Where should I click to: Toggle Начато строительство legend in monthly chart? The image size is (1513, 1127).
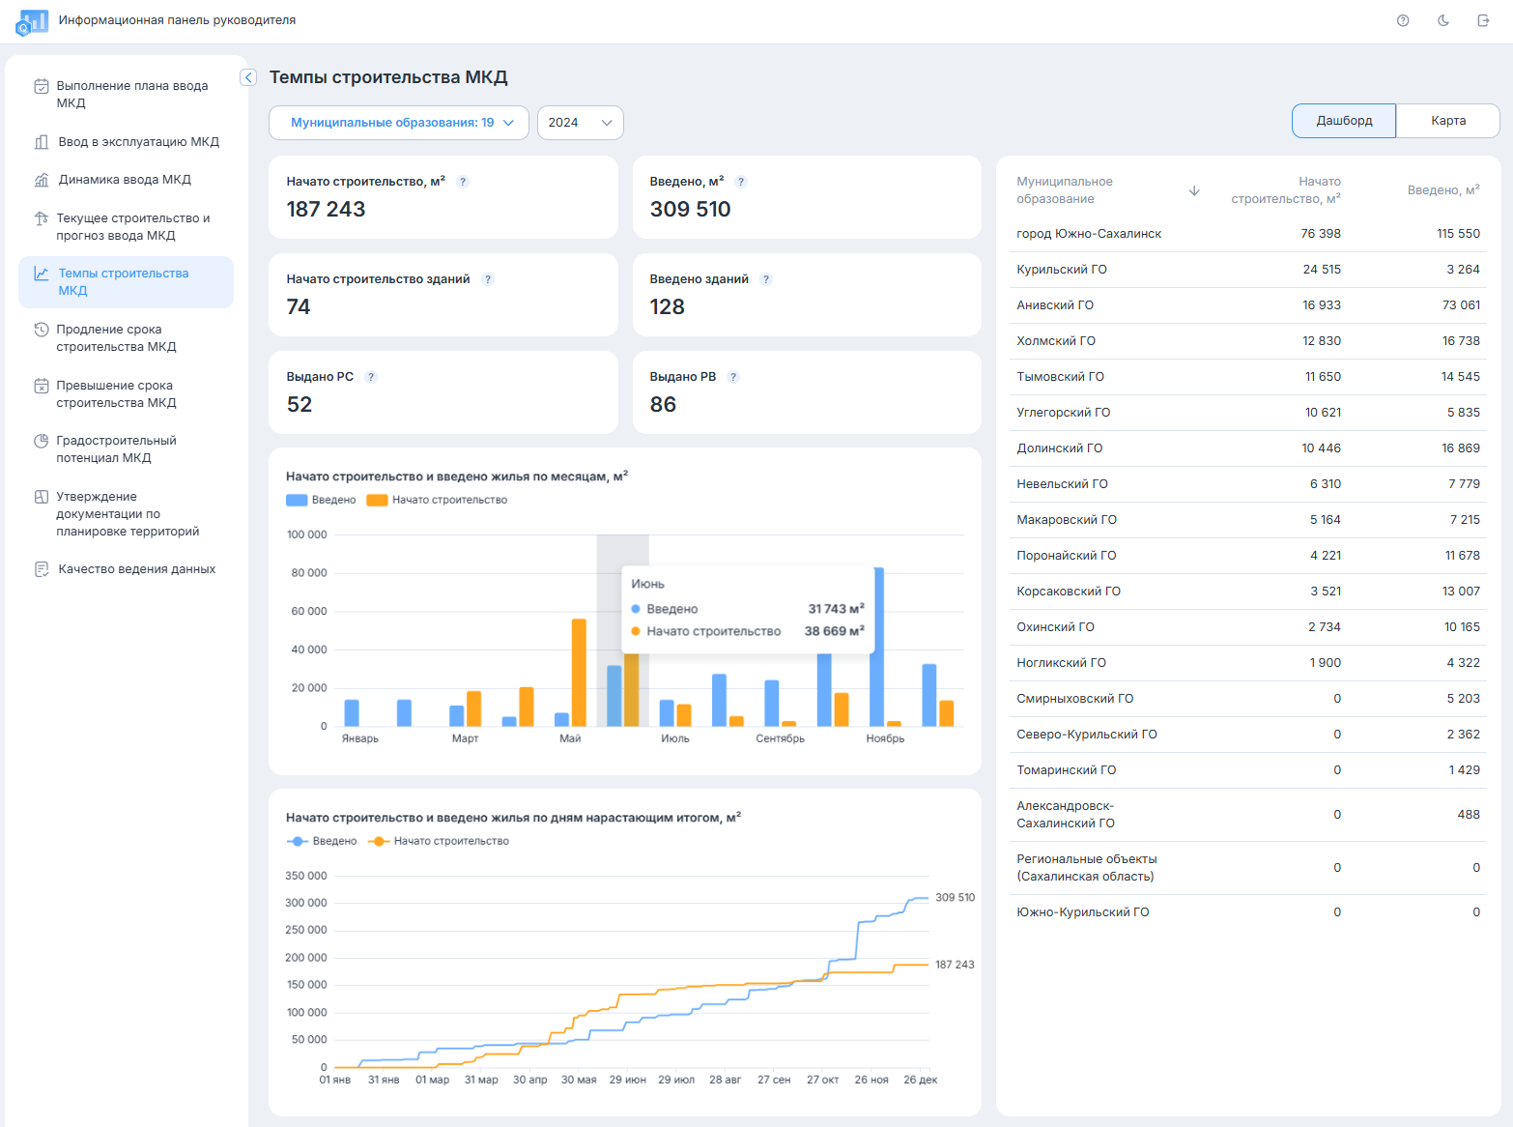[x=437, y=500]
